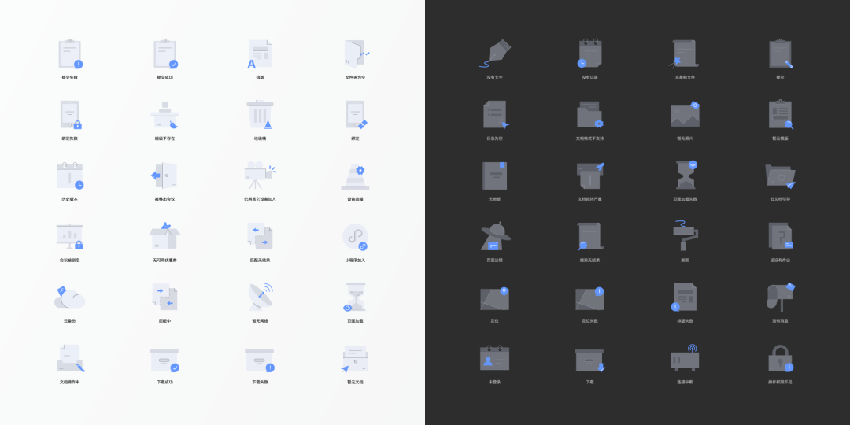
Task: Click the 页面出错 UFO icon
Action: [x=495, y=236]
